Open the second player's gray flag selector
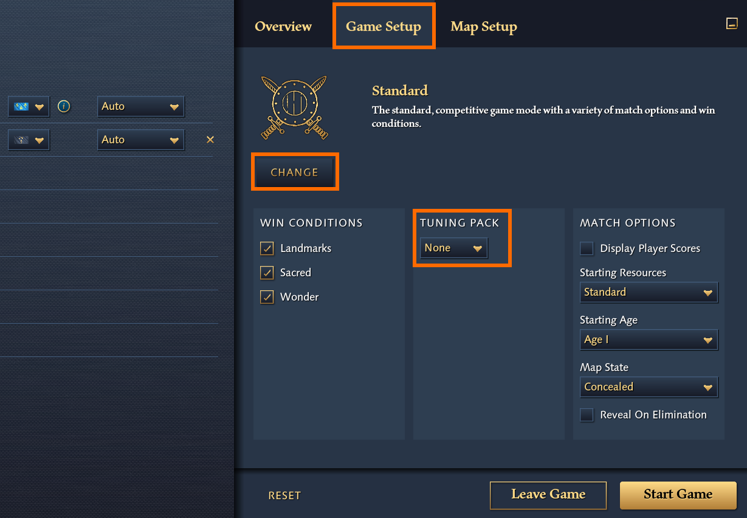Screen dimensions: 747x518 29,140
